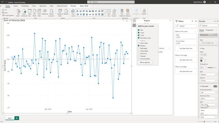Create a Quick measure
The width and height of the screenshot is (219, 123).
pos(128,13)
